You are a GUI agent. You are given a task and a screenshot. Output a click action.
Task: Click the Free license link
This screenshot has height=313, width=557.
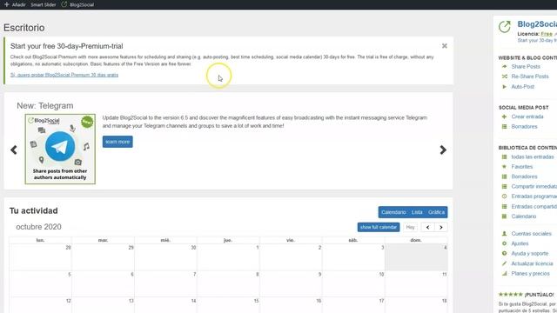(x=547, y=34)
